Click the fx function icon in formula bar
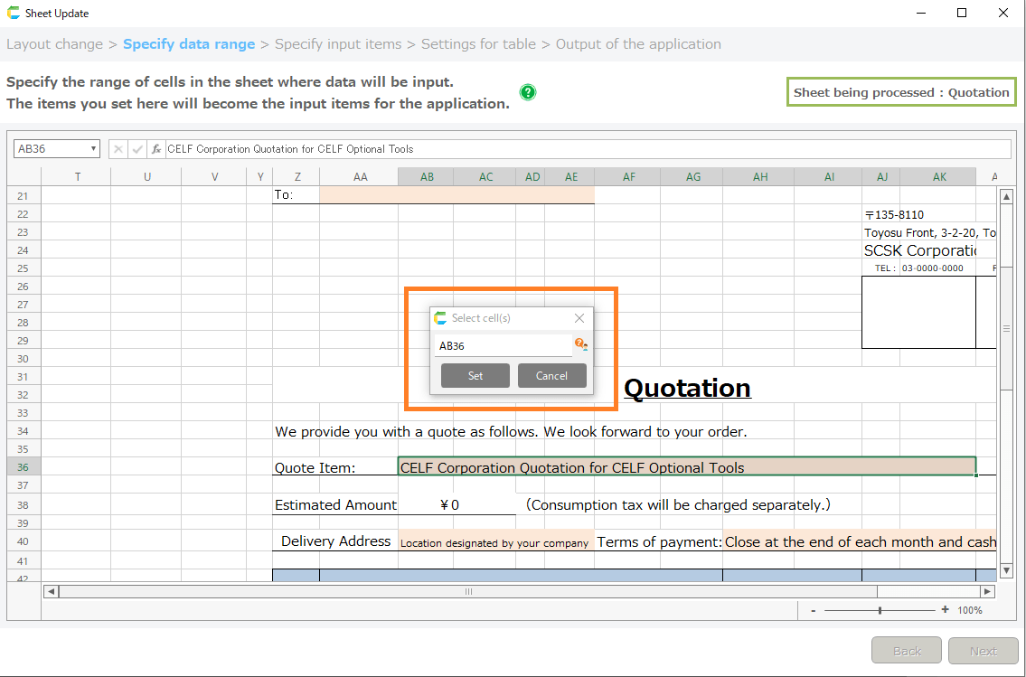This screenshot has width=1026, height=677. pos(156,149)
